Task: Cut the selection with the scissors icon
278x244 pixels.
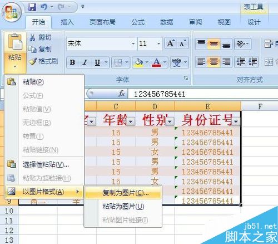Action: [32, 37]
